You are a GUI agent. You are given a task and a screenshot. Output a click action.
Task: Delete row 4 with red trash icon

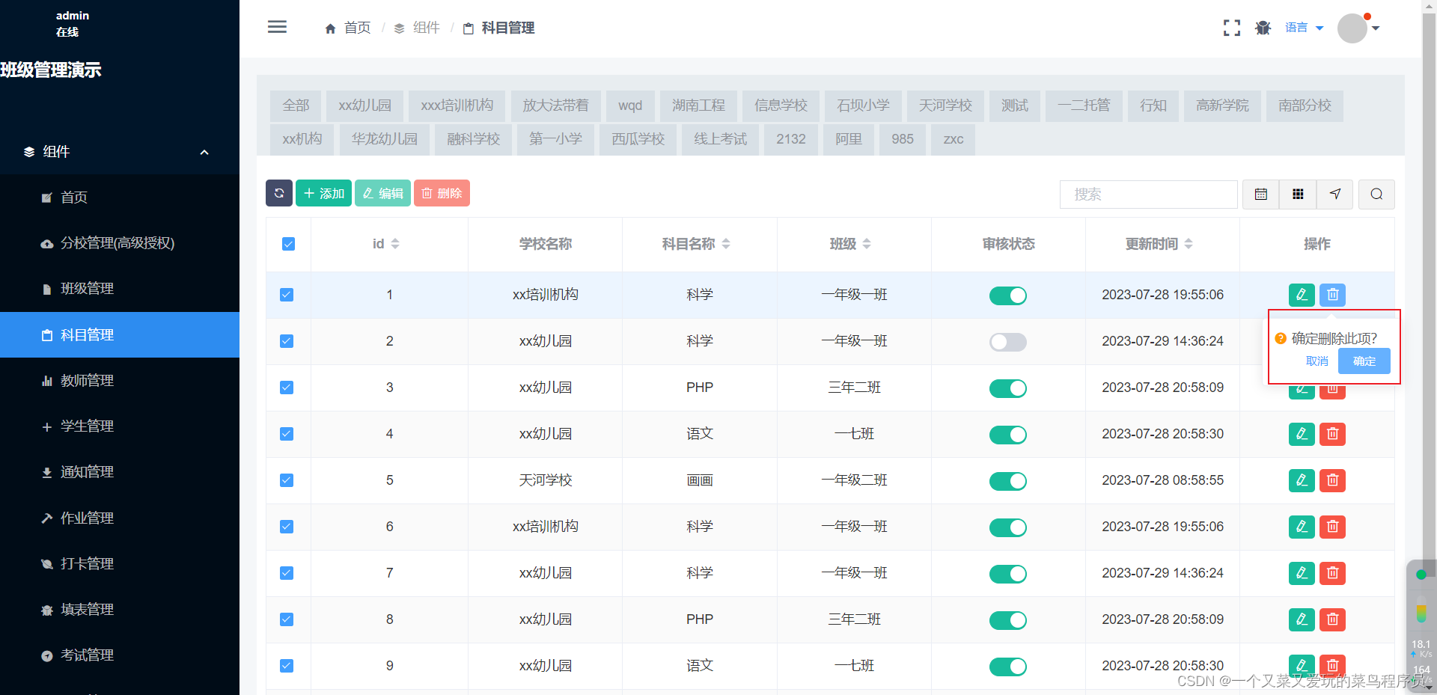1332,434
